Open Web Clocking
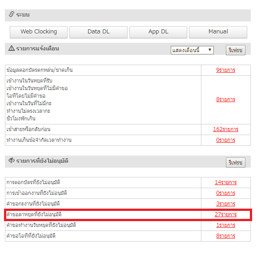Screen dimensions: 269x255 click(39, 32)
